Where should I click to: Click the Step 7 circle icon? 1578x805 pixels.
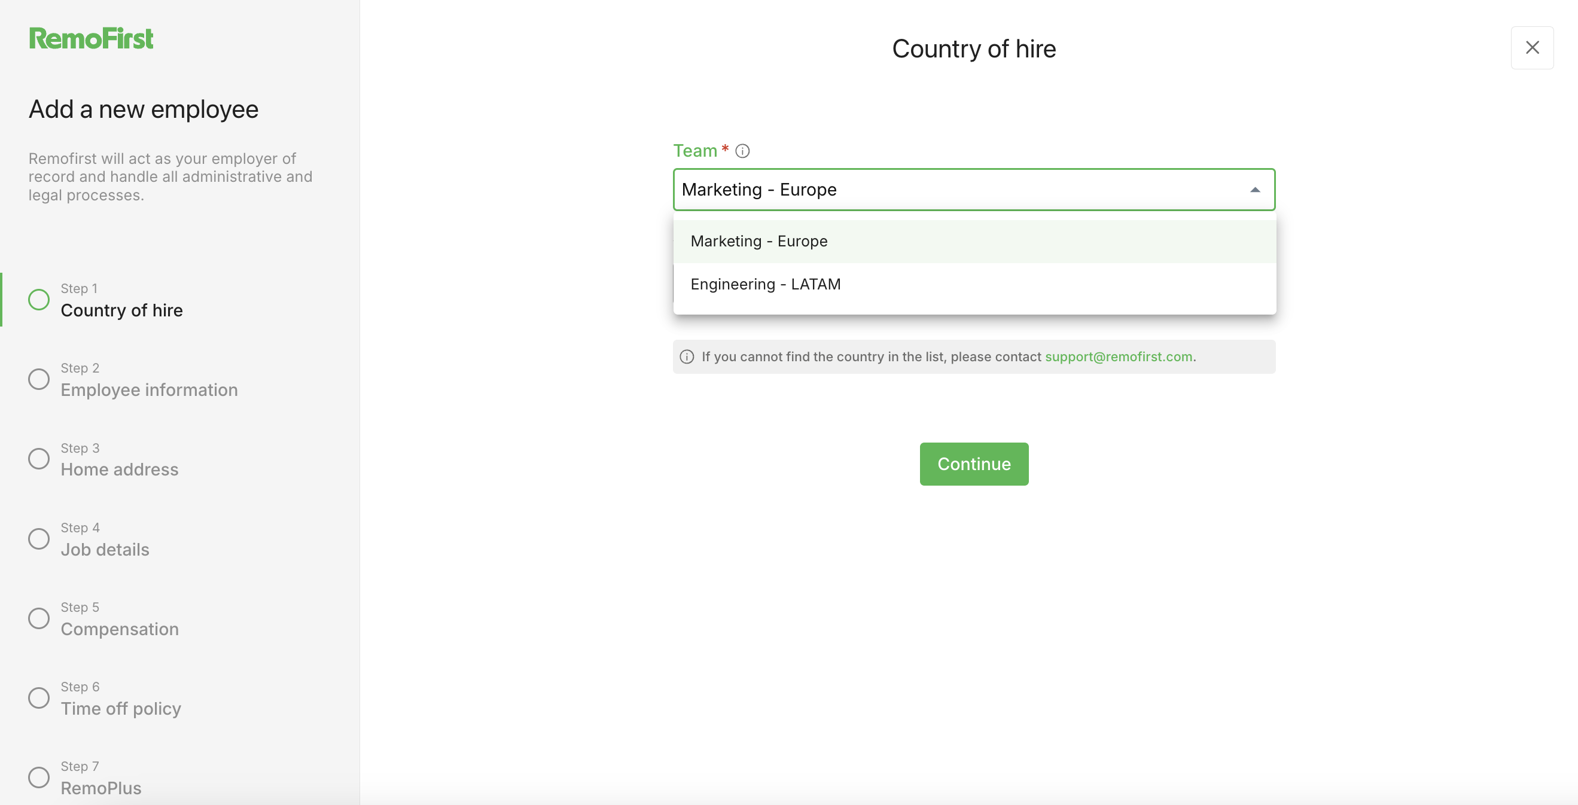click(39, 777)
